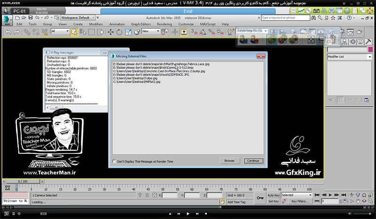
Task: Activate the Select Object tool
Action: tap(74, 32)
